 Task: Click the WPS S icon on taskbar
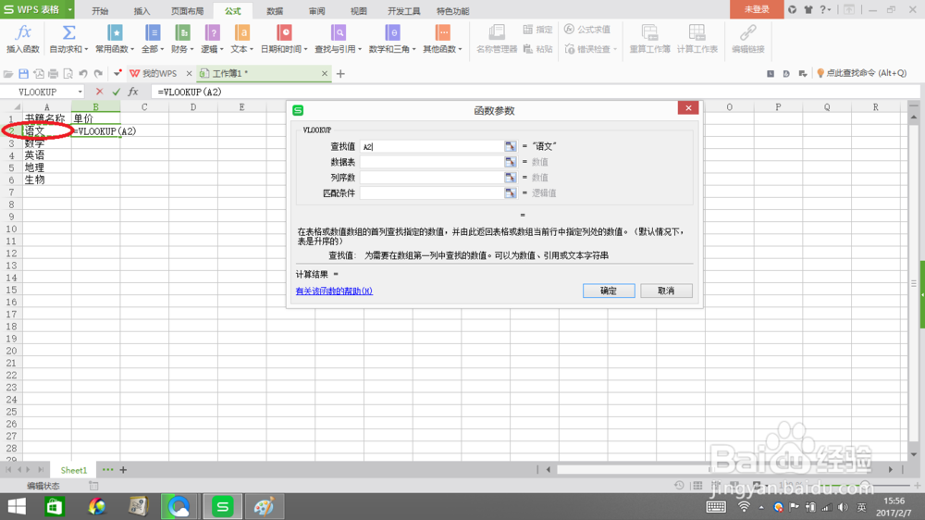point(222,506)
